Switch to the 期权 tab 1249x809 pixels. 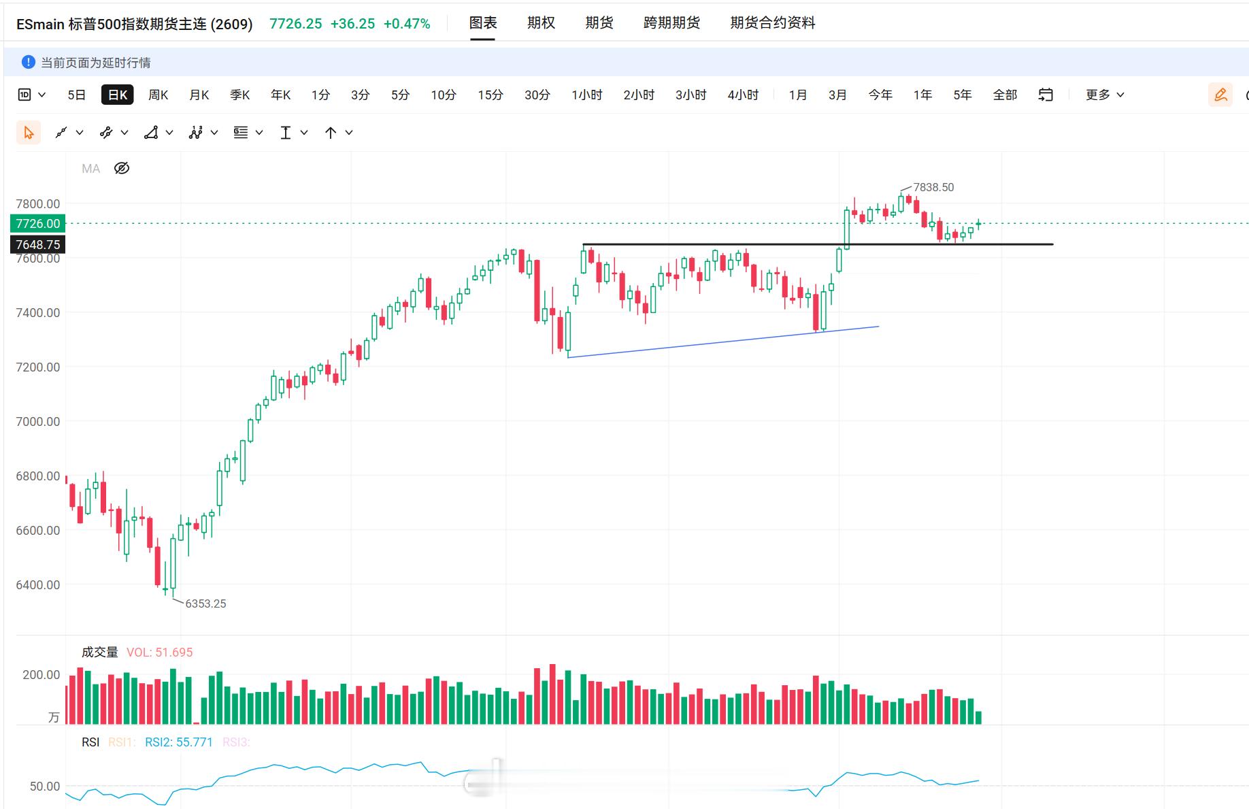point(541,22)
